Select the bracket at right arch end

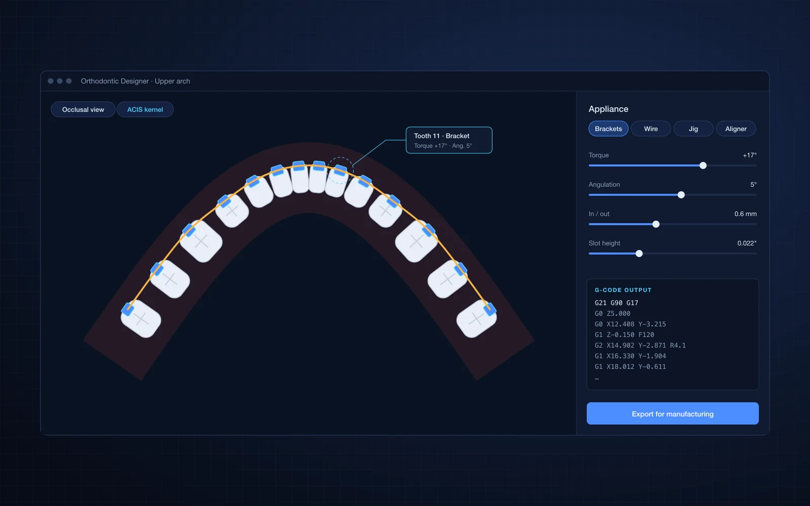pyautogui.click(x=489, y=308)
